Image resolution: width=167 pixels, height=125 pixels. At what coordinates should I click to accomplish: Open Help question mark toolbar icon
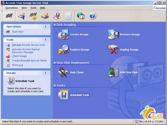click(x=93, y=16)
